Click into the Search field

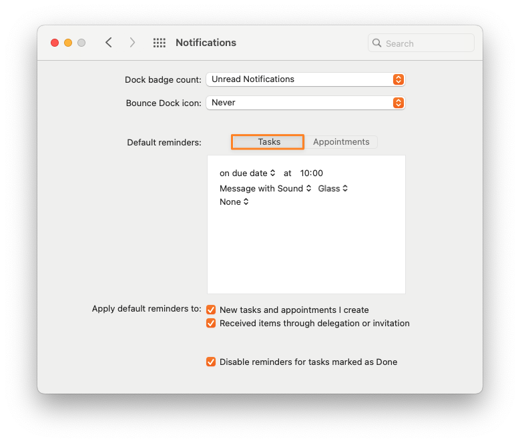pyautogui.click(x=421, y=43)
